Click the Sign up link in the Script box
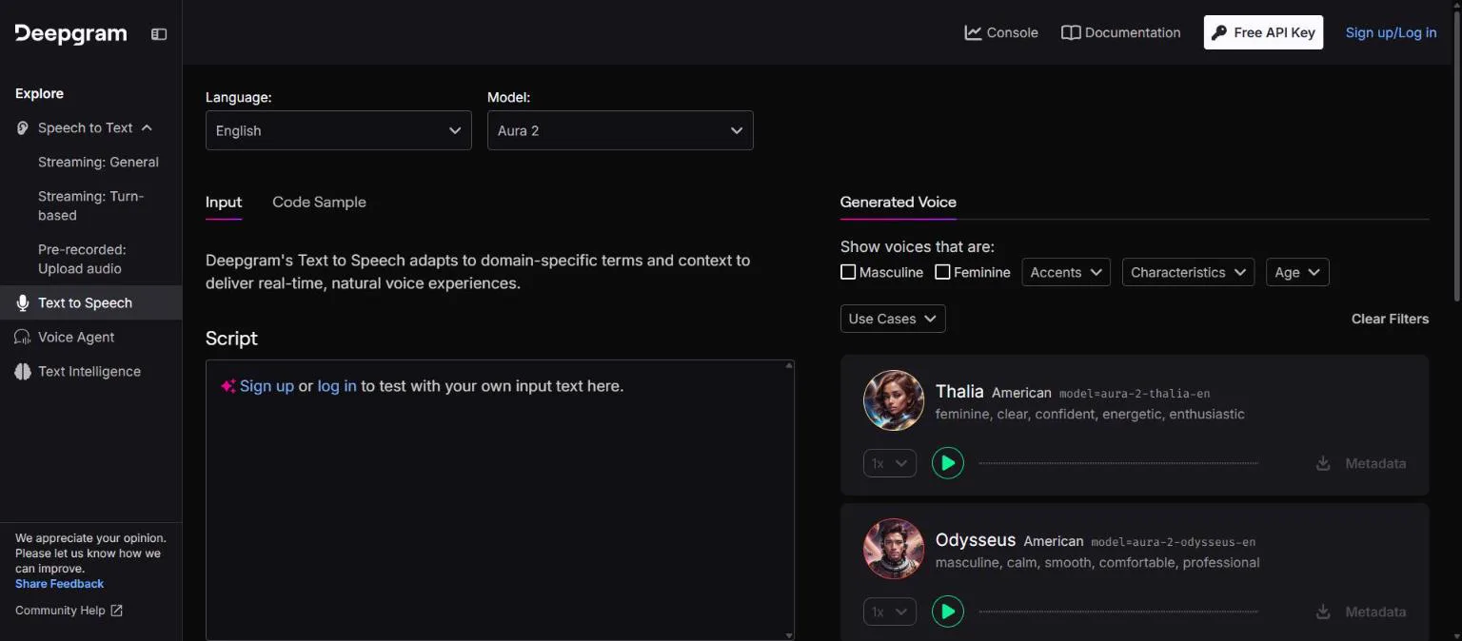Image resolution: width=1462 pixels, height=641 pixels. 267,386
